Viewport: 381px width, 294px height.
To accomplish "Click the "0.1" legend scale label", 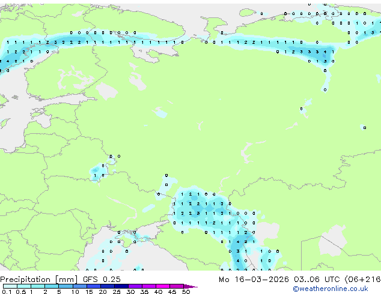I will [x=7, y=292].
